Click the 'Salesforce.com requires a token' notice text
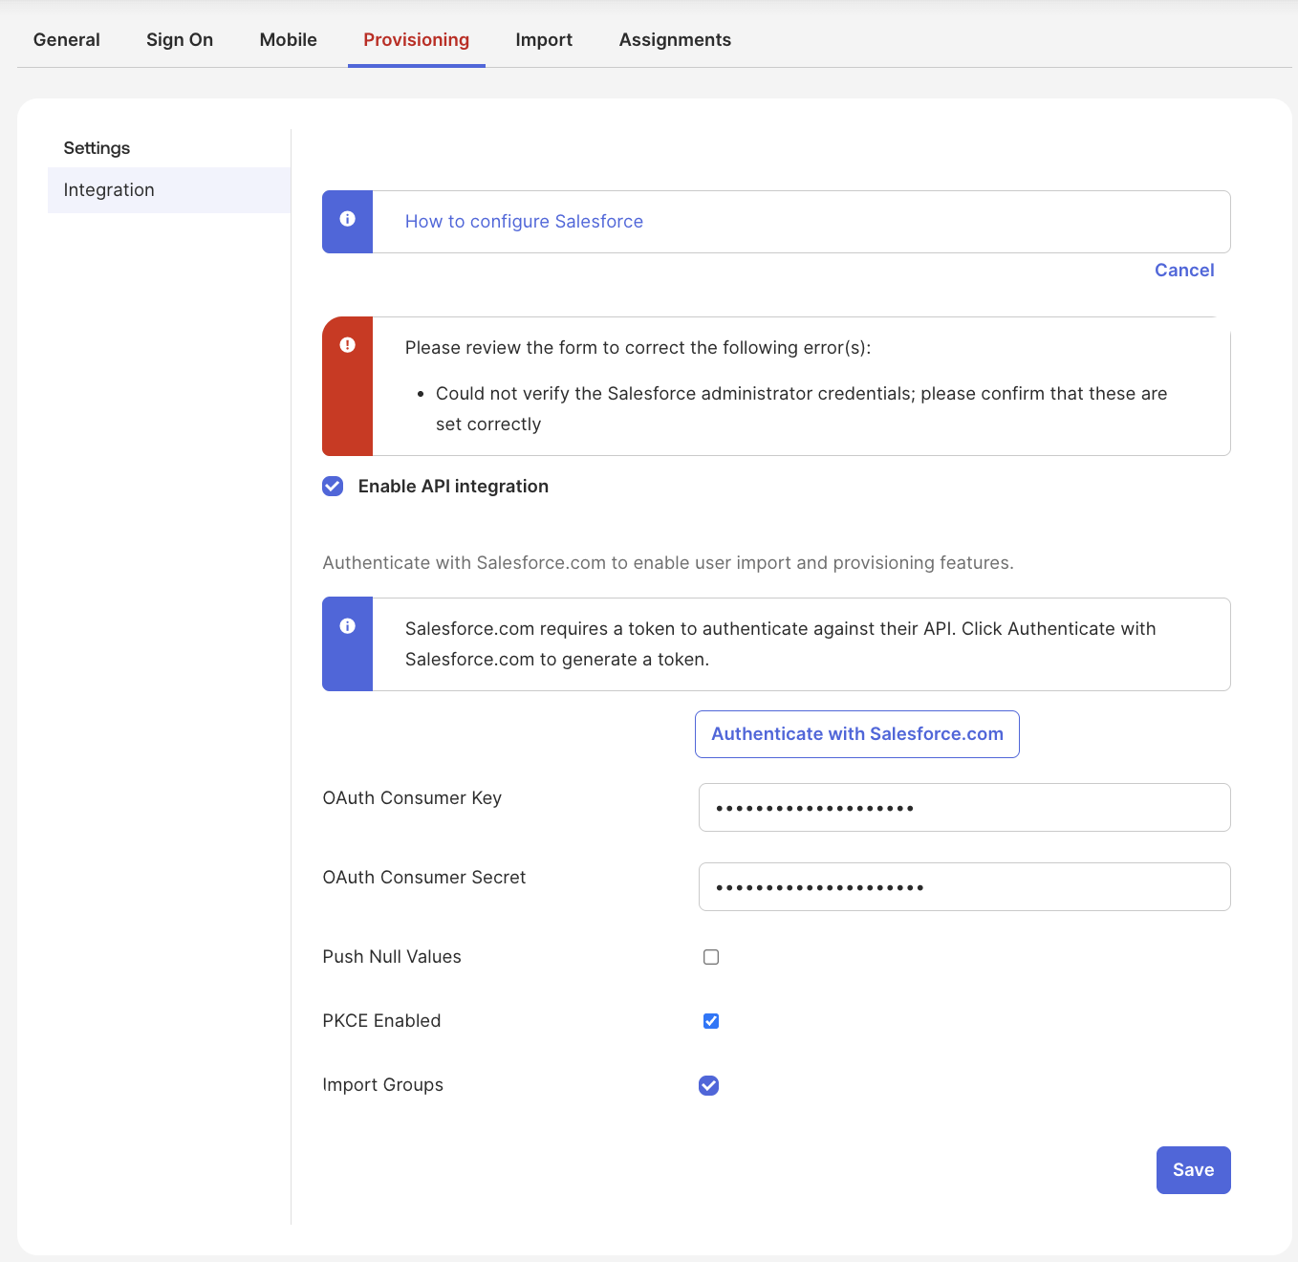1298x1262 pixels. point(781,644)
